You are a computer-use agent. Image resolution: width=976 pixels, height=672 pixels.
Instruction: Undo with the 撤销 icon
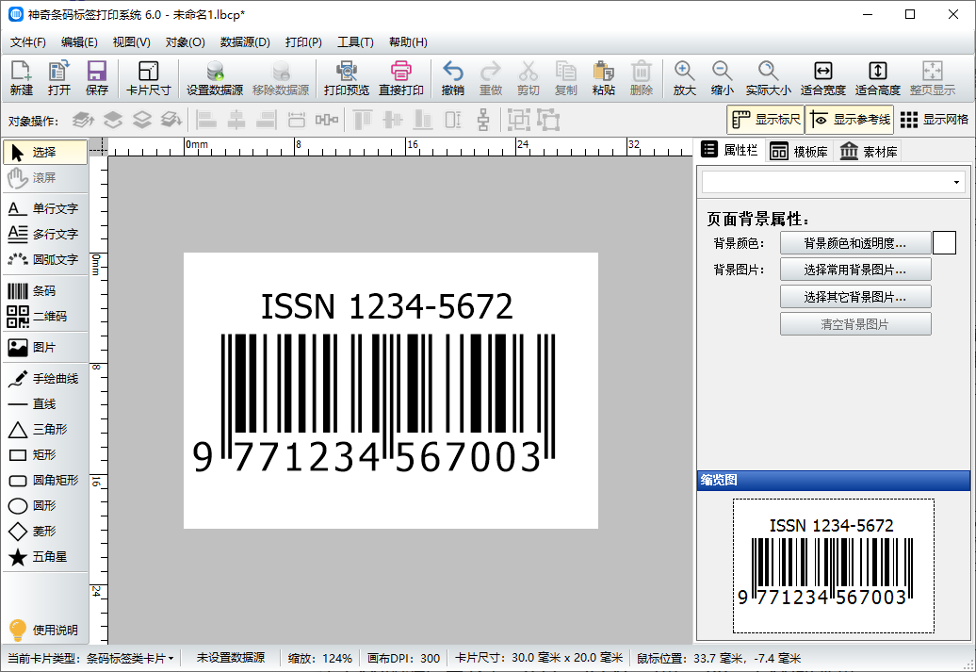[x=452, y=78]
